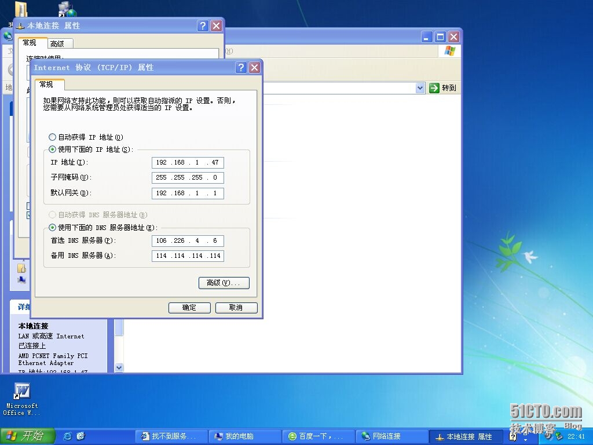
Task: Open Microsoft Office Word desktop shortcut
Action: pos(21,399)
